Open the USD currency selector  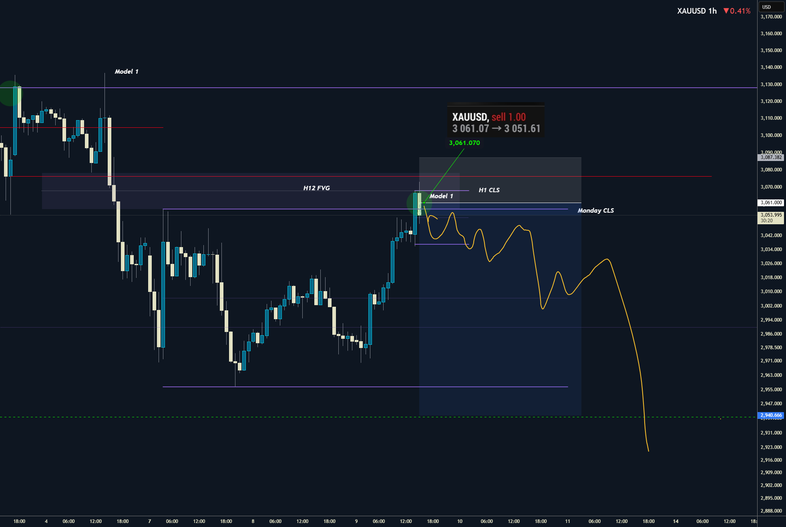pyautogui.click(x=771, y=7)
